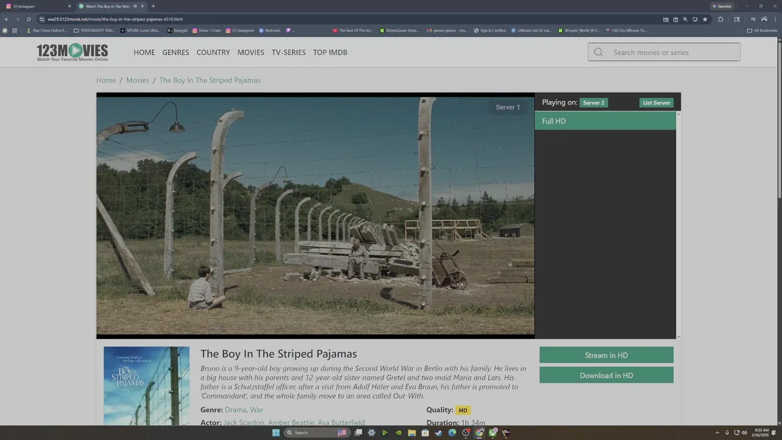782x440 pixels.
Task: Reload the page with refresh icon
Action: pyautogui.click(x=28, y=19)
